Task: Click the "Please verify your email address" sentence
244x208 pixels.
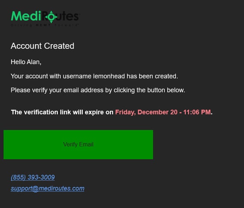Action: click(57, 90)
